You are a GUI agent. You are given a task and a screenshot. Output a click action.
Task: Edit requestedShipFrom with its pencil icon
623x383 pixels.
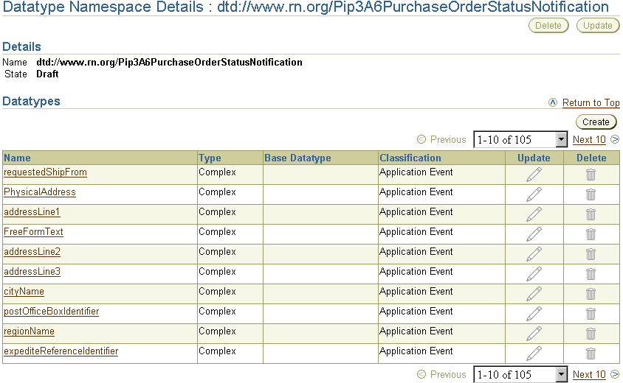pyautogui.click(x=534, y=175)
